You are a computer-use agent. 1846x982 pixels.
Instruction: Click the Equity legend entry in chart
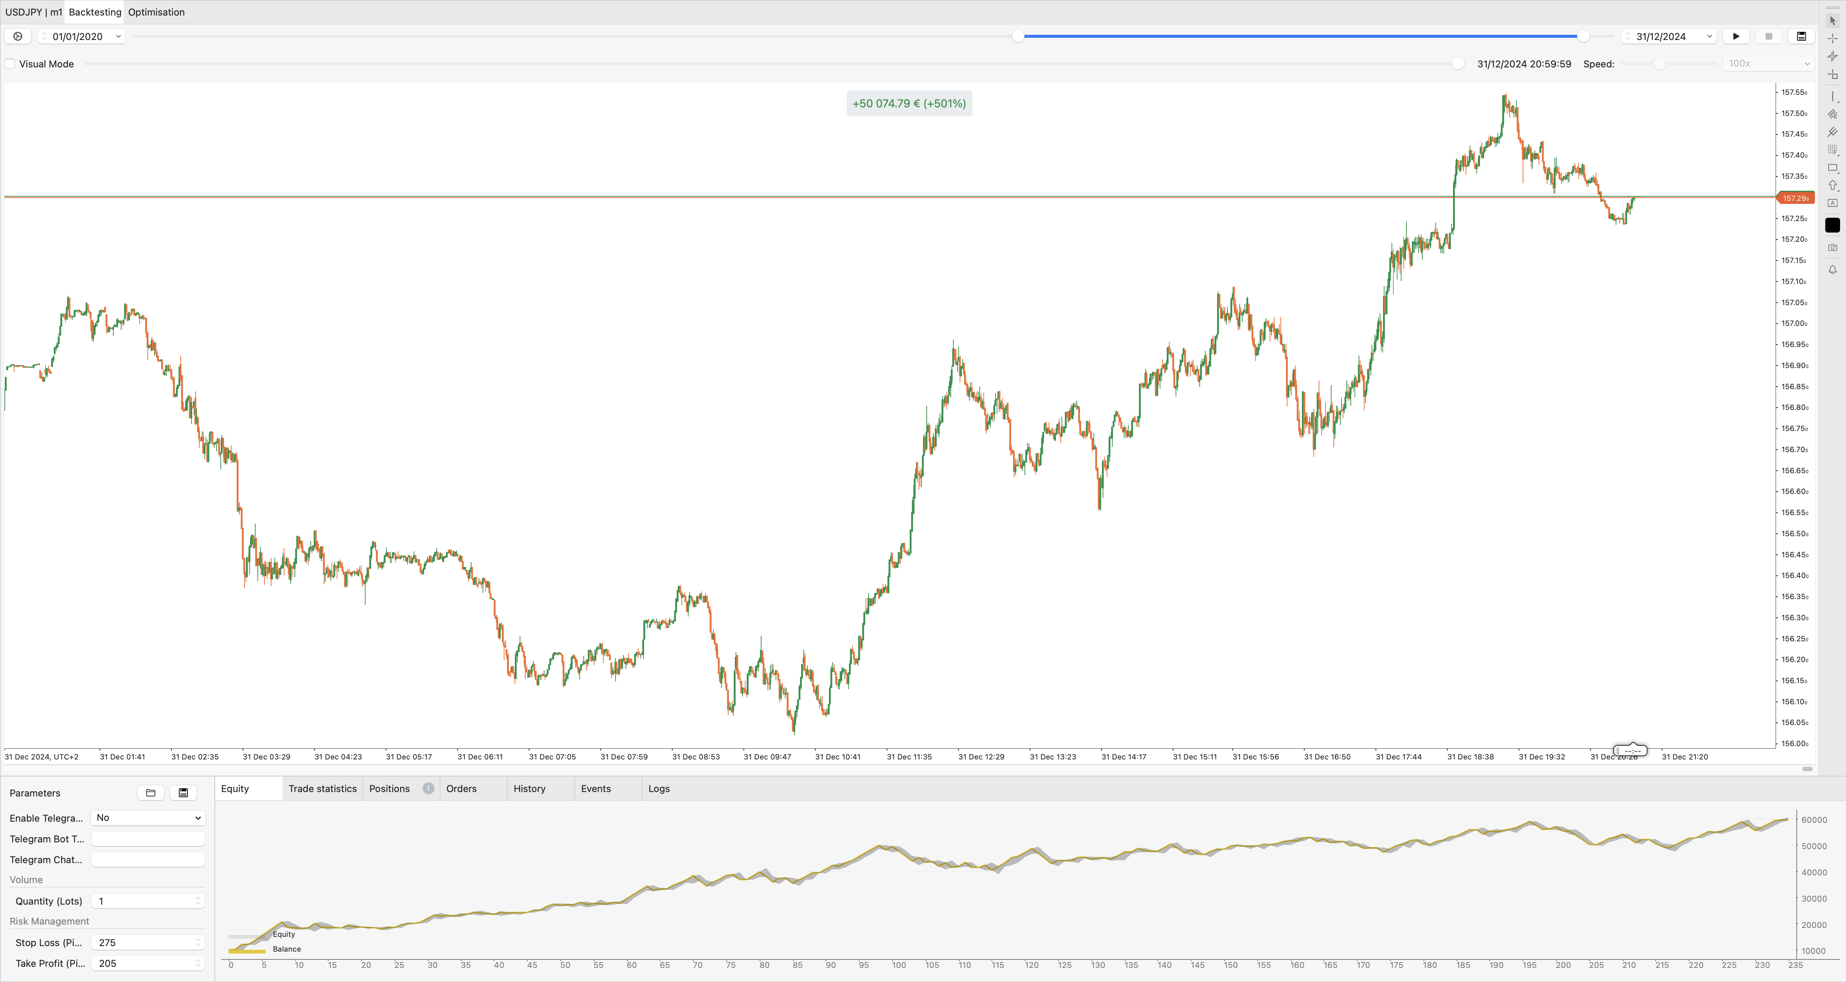(261, 935)
